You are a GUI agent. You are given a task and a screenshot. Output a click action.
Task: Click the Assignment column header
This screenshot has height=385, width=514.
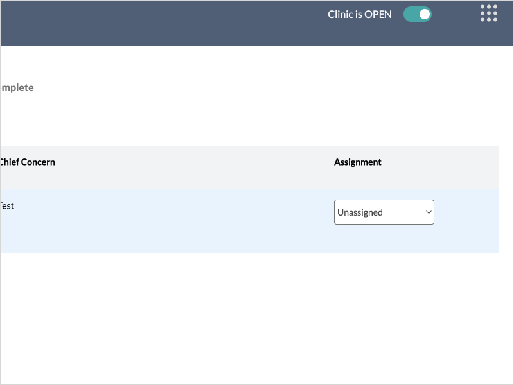pos(357,162)
